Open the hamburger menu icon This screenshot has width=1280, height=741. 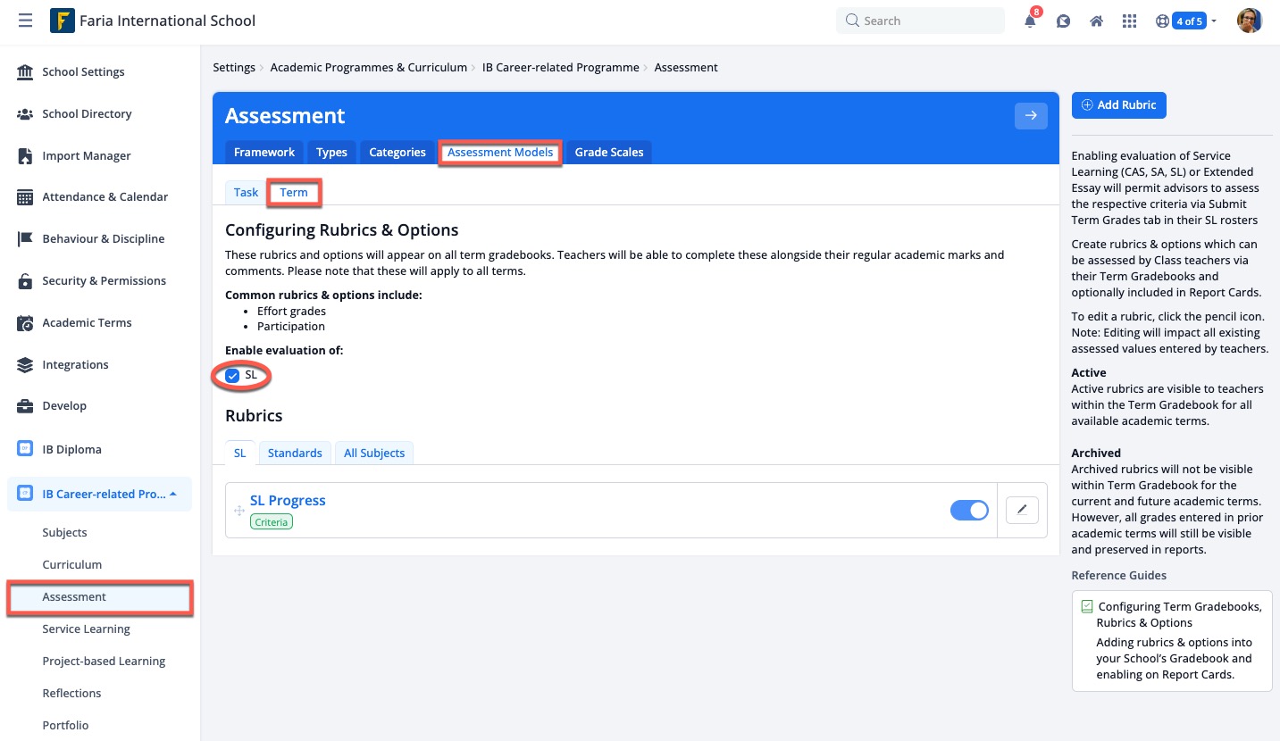(25, 20)
